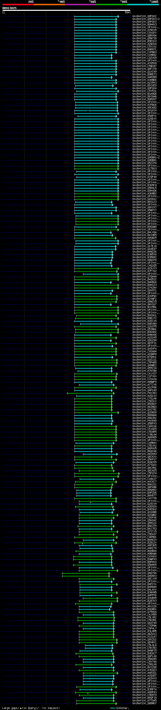Viewport: 161px width, 710px height.
Task: Select label UniRef100_C5YI02
Action: pyautogui.click(x=144, y=47)
